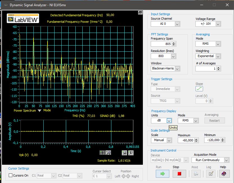
Task: Click the 405 end value on frequency axis
Action: 132,106
